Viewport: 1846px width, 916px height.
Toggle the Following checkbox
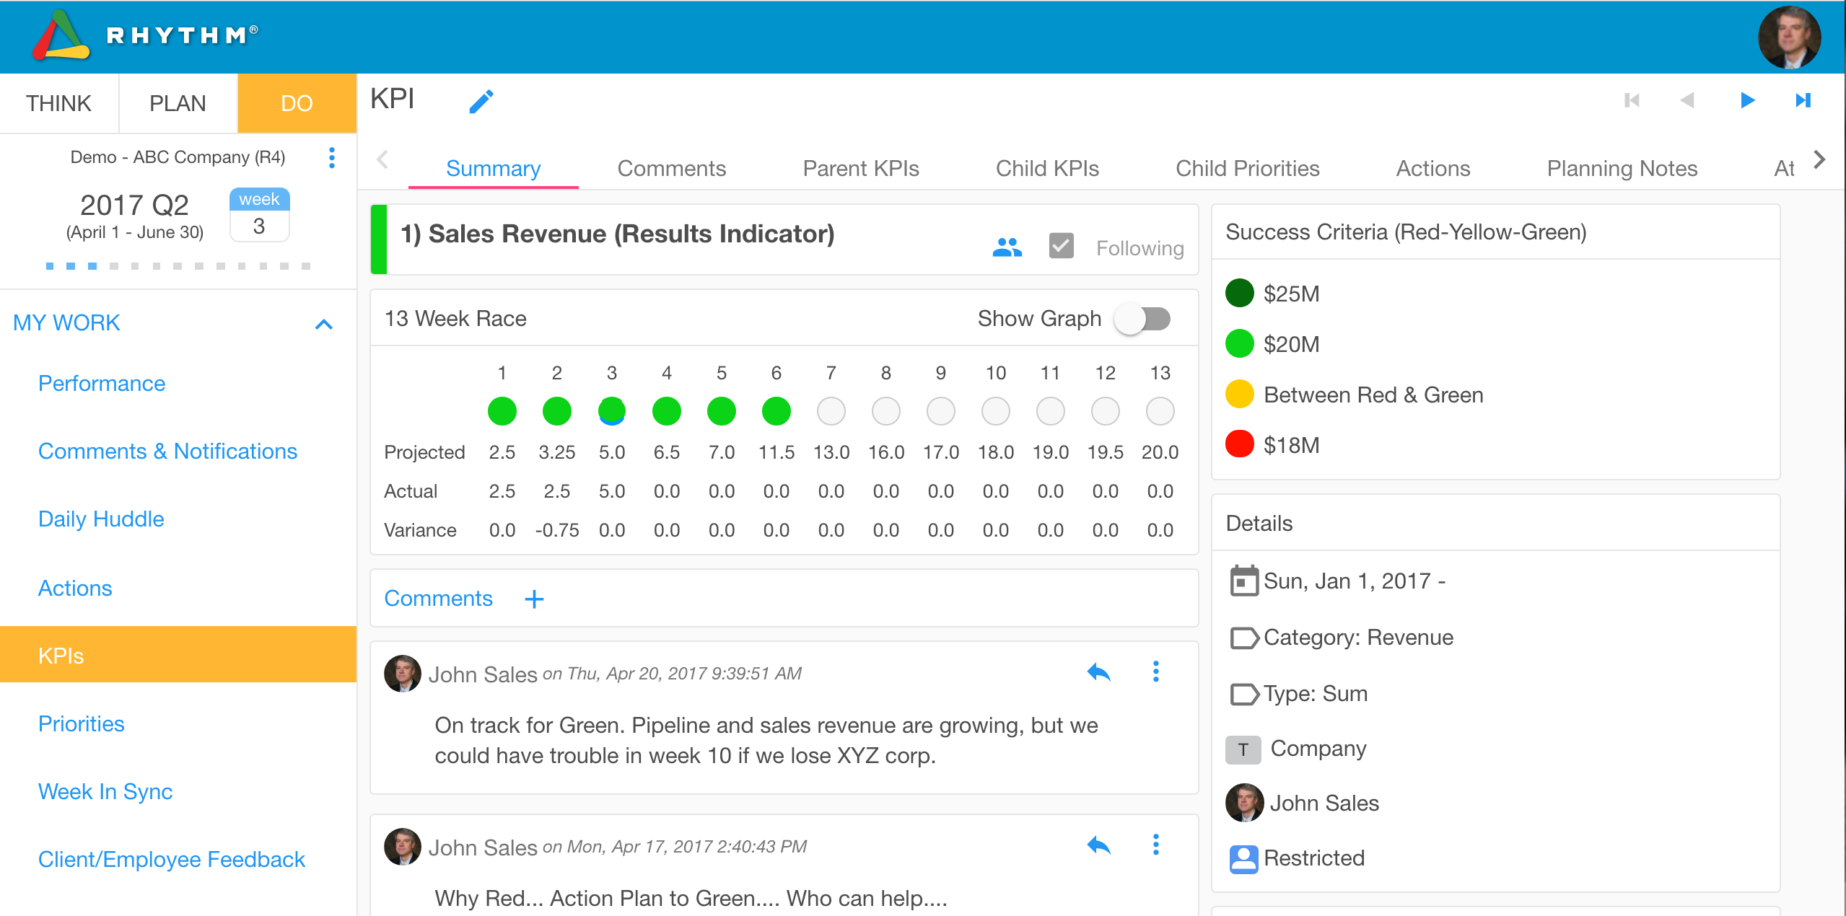pyautogui.click(x=1061, y=246)
